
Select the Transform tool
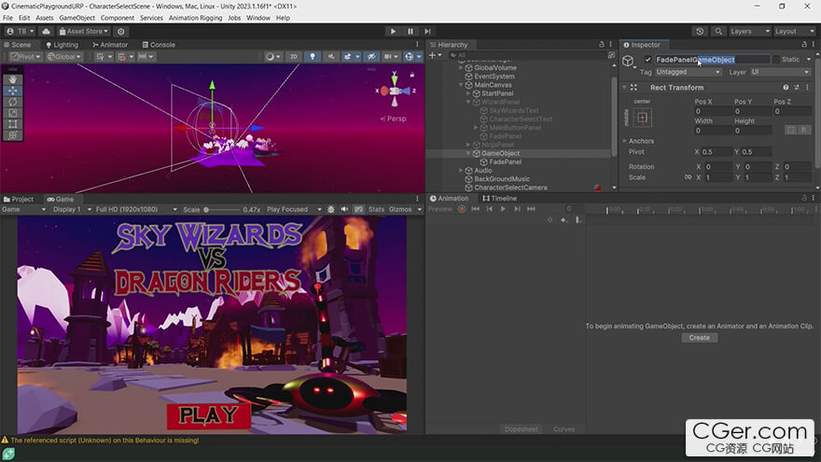12,135
